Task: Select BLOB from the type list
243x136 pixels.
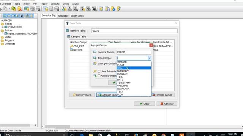Action: (134, 94)
